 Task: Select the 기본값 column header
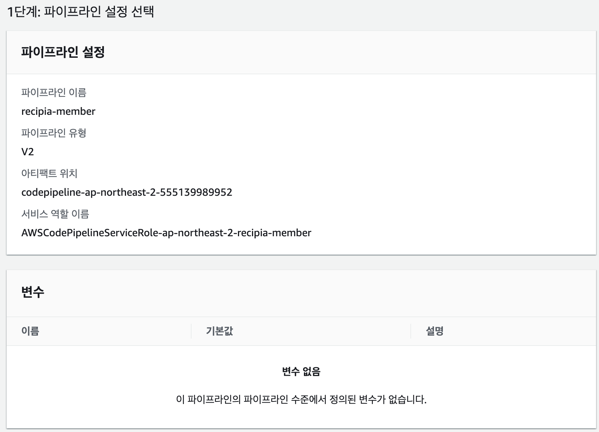pos(218,331)
